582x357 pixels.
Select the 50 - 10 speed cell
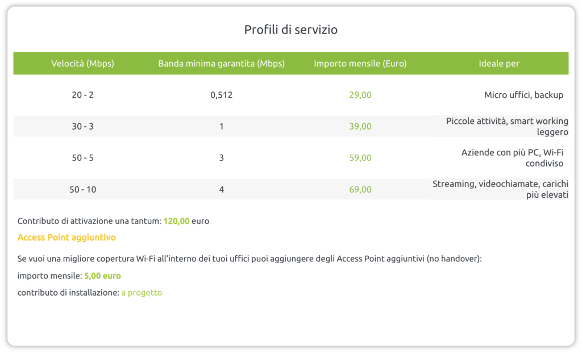82,189
